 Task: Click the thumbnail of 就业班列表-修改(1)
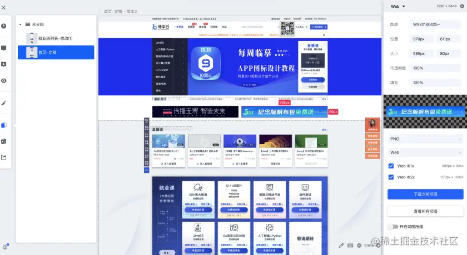tap(32, 38)
